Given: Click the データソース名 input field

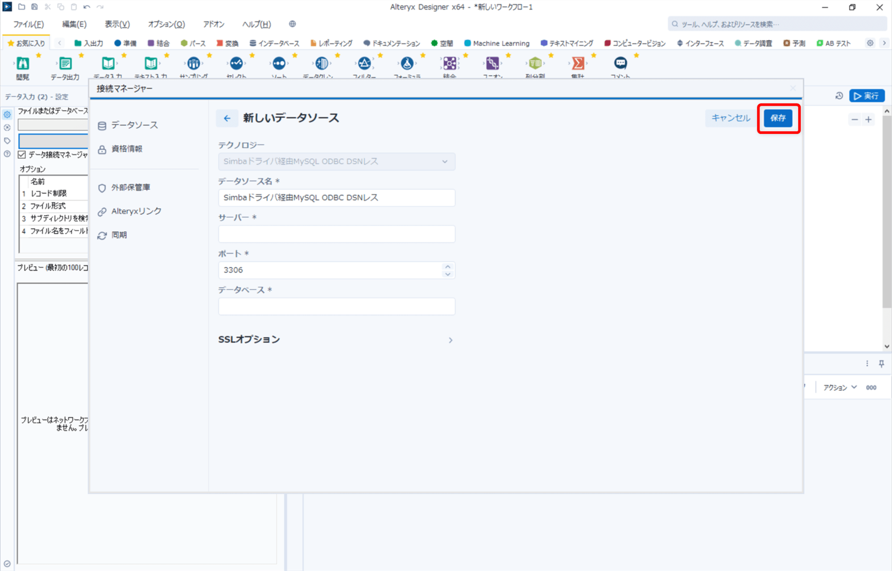Looking at the screenshot, I should 337,198.
